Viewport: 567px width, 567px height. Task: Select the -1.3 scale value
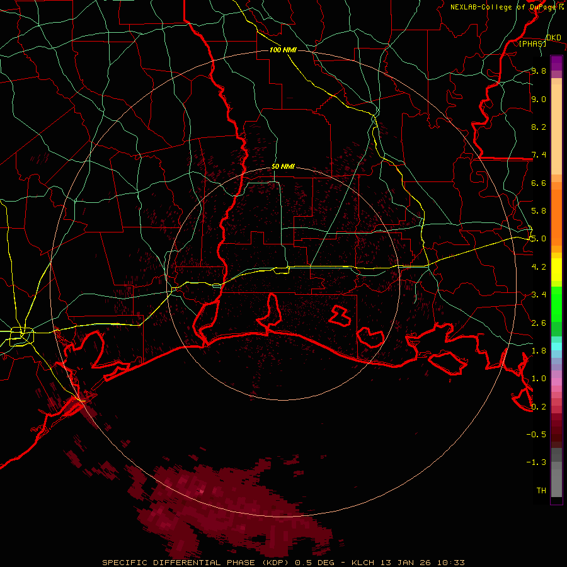[536, 462]
